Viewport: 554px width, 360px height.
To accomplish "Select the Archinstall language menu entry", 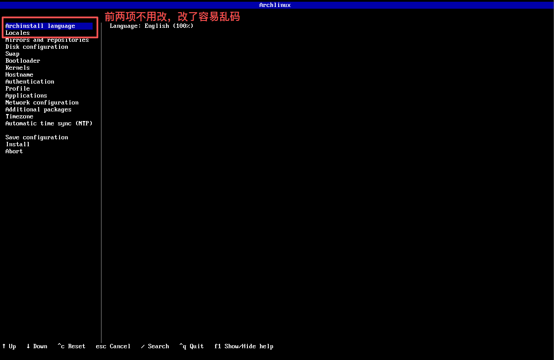I will click(x=40, y=26).
